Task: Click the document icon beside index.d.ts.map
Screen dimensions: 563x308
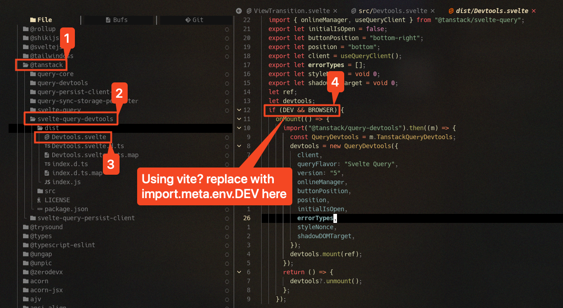Action: [47, 173]
